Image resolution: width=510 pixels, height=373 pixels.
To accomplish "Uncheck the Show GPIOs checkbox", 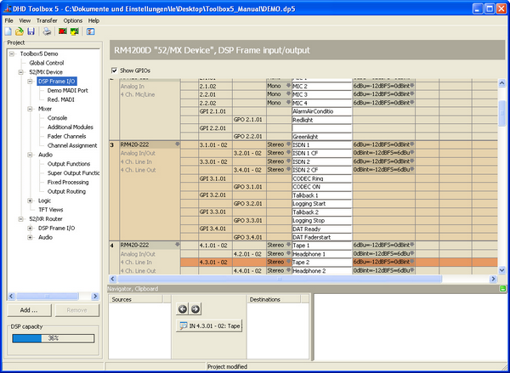I will tap(115, 70).
